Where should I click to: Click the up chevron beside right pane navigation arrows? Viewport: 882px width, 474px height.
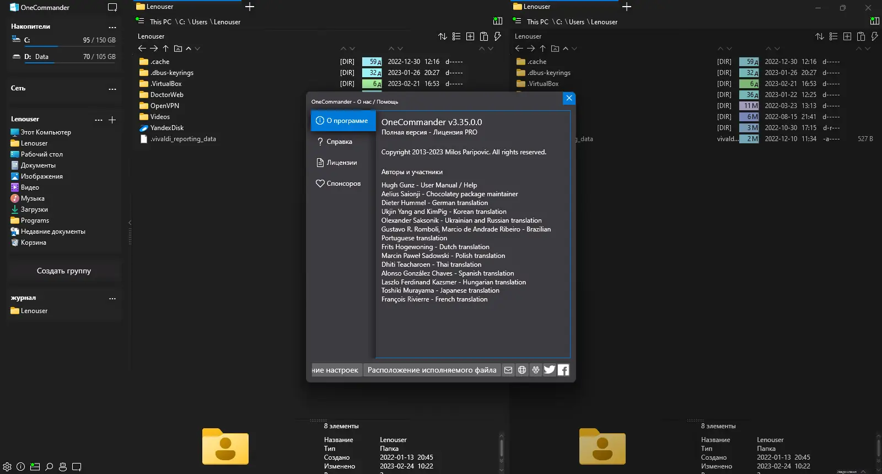566,49
